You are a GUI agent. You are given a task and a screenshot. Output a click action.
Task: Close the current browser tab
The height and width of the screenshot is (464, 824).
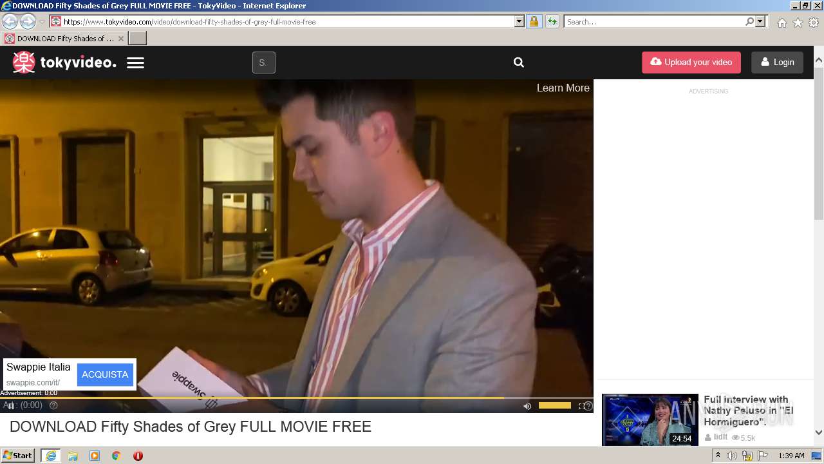click(x=120, y=39)
